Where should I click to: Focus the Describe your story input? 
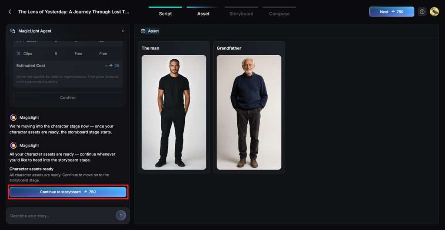tap(62, 216)
